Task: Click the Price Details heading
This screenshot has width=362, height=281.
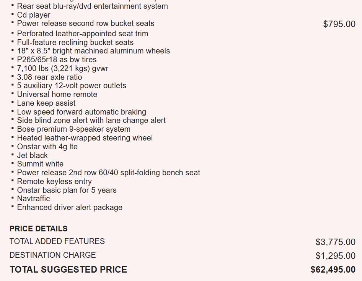Action: pos(38,229)
